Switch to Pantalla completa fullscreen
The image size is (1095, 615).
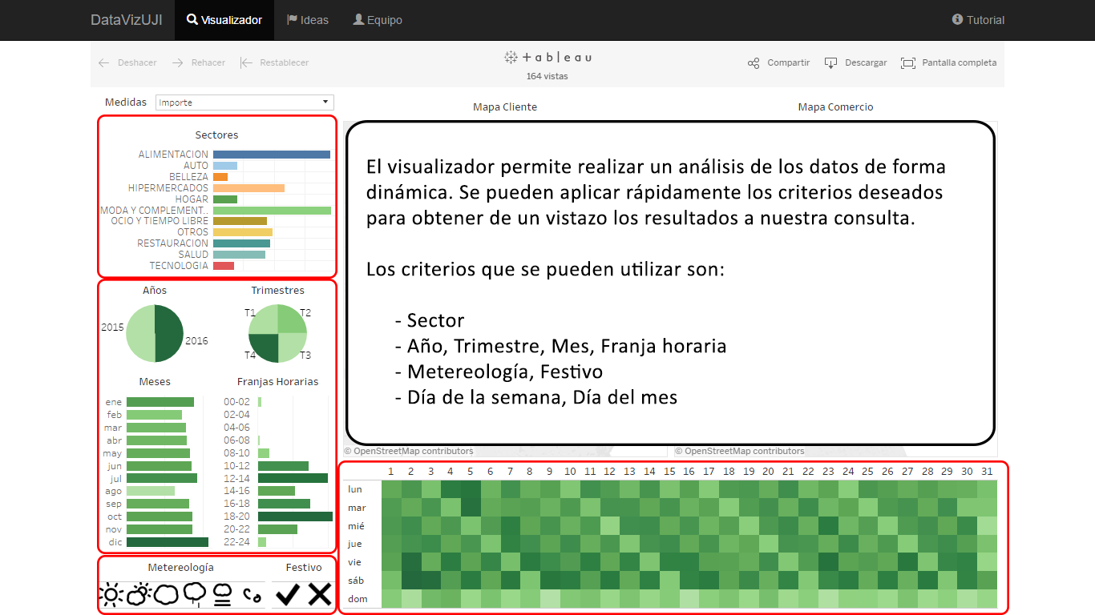click(948, 62)
